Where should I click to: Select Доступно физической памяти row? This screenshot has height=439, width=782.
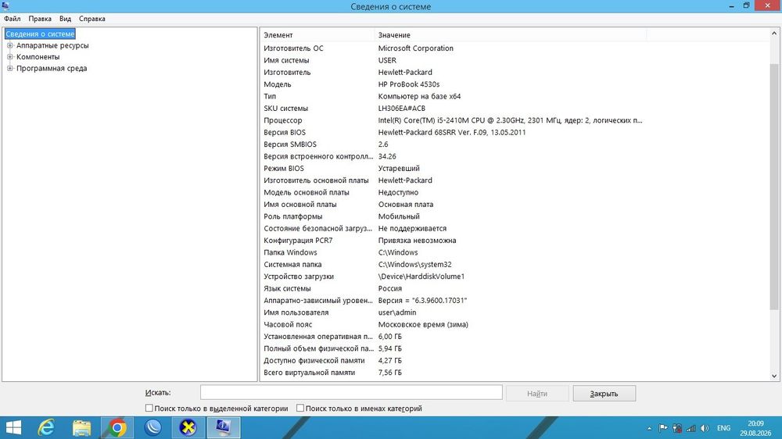pyautogui.click(x=453, y=360)
